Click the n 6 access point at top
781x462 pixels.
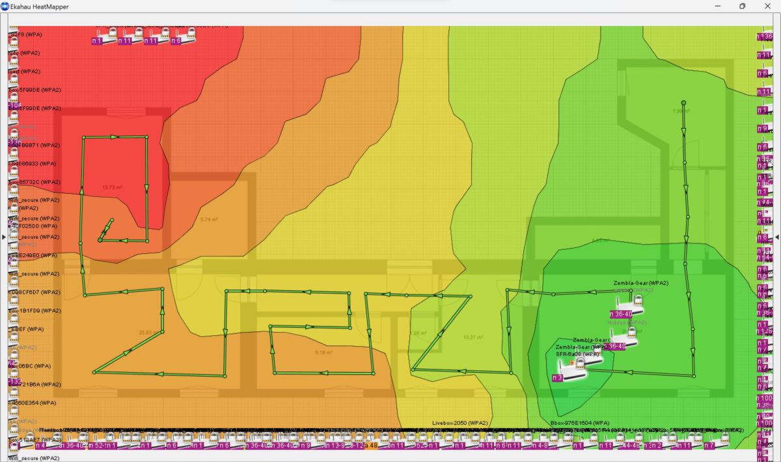point(184,37)
